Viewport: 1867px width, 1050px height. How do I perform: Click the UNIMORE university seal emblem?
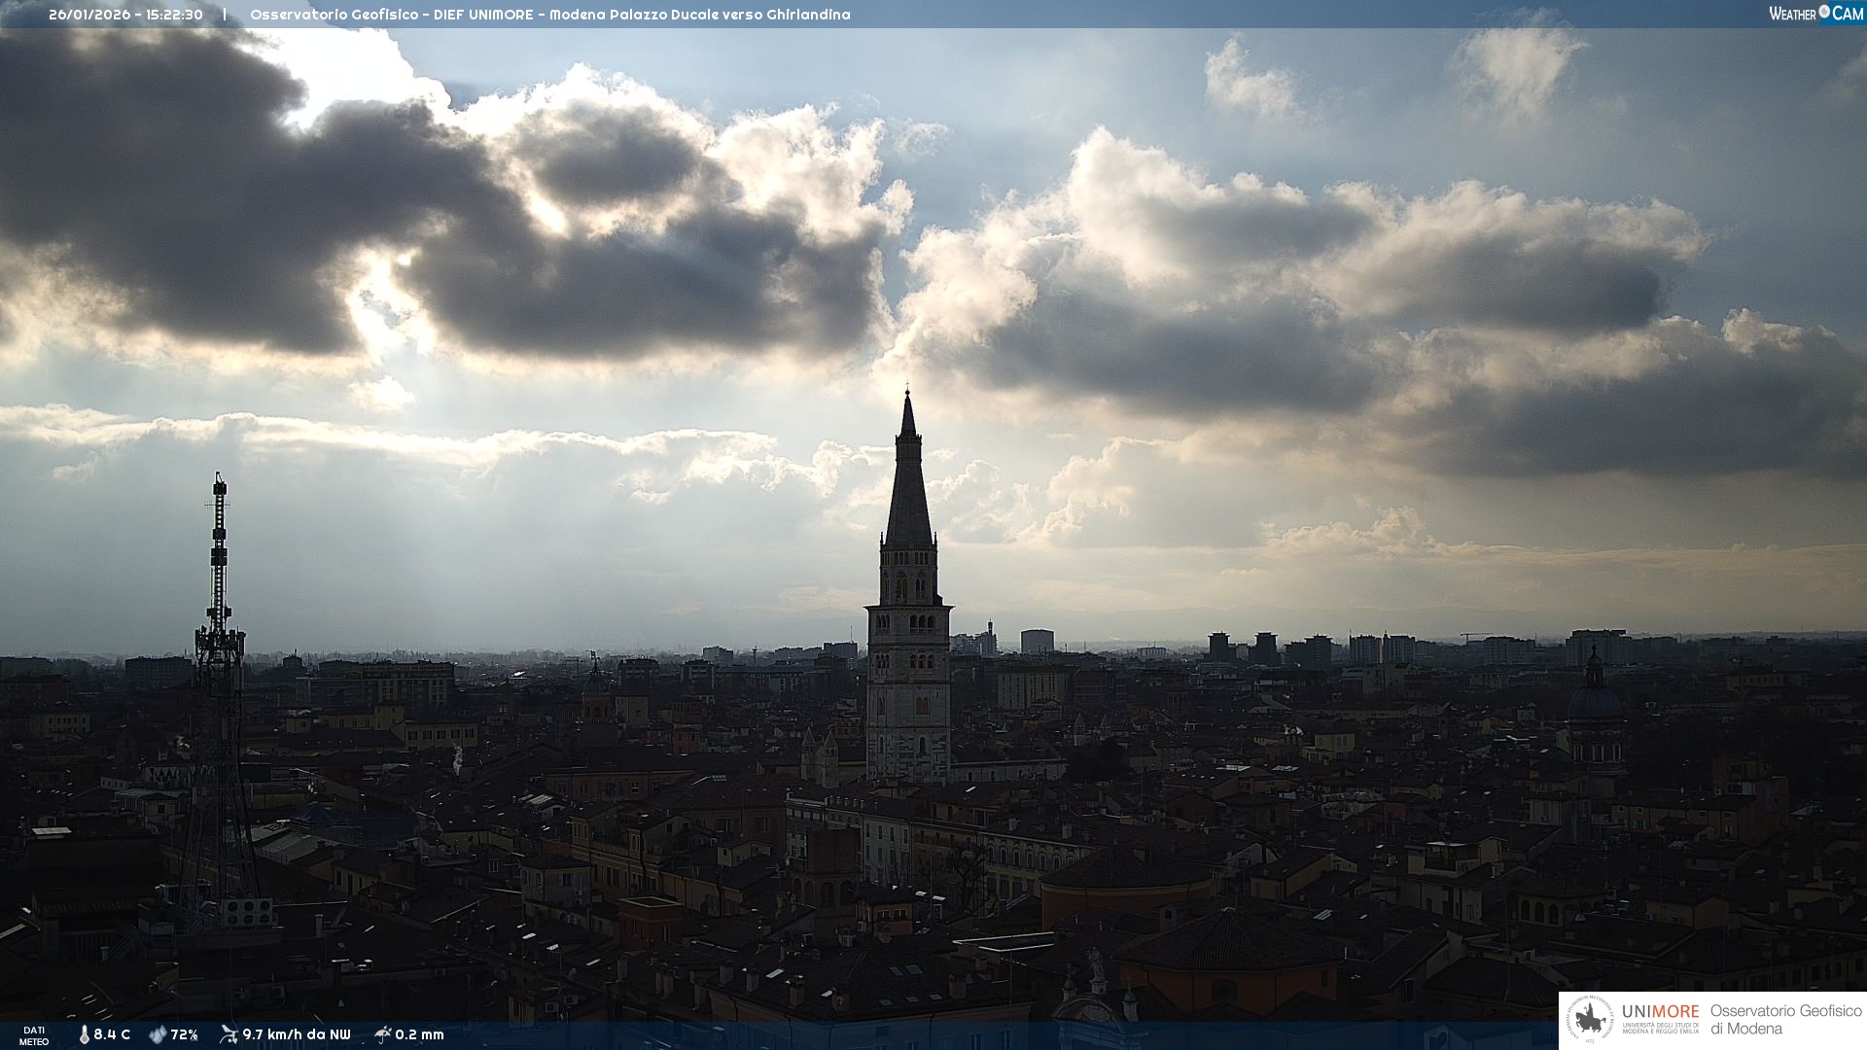tap(1590, 1020)
